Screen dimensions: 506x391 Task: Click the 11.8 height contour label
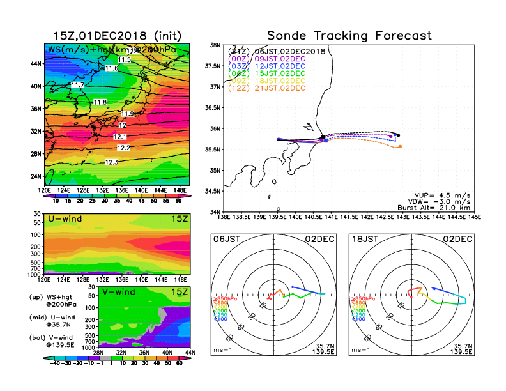[x=100, y=102]
